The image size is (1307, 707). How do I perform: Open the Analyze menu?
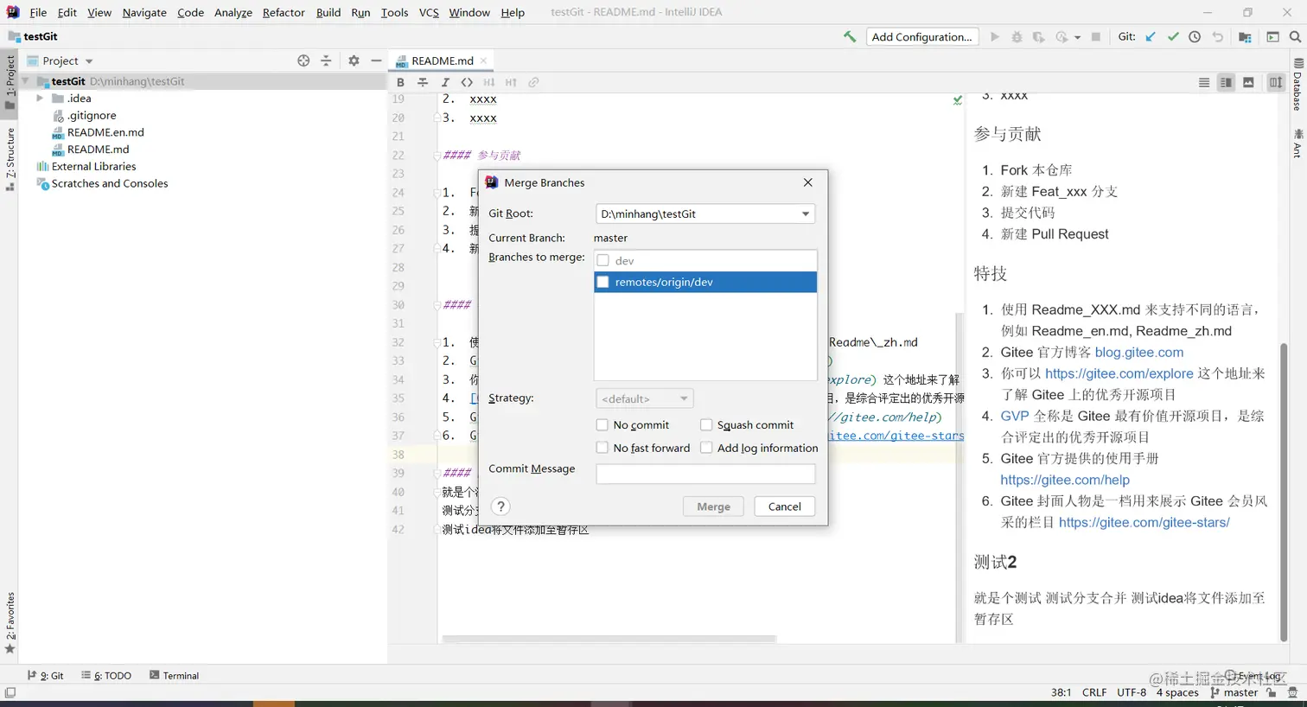coord(233,12)
